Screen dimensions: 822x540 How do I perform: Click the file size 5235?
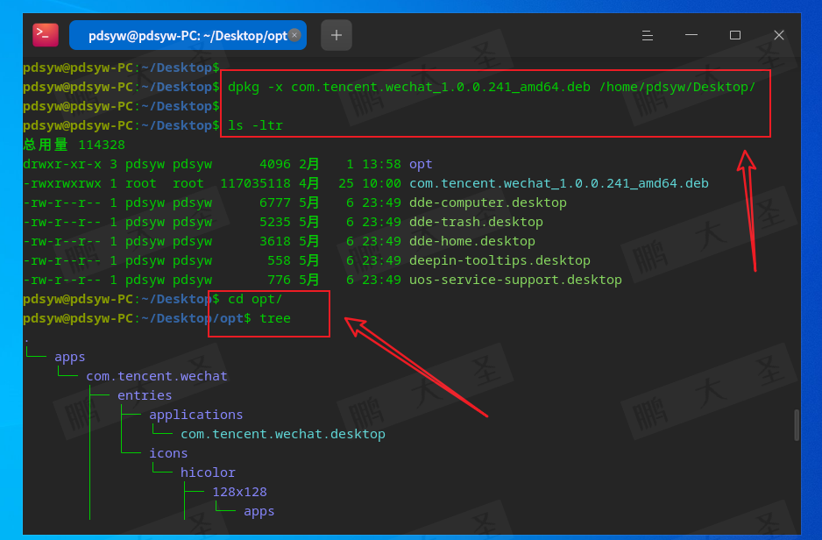click(274, 223)
